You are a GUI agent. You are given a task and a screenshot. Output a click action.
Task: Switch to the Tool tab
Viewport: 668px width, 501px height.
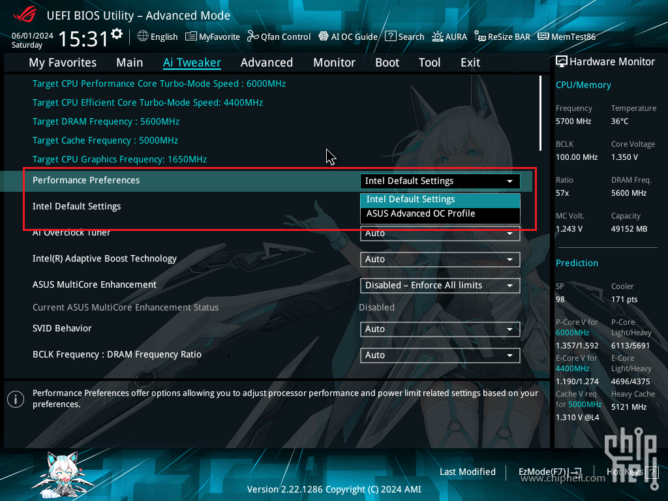[x=429, y=63]
